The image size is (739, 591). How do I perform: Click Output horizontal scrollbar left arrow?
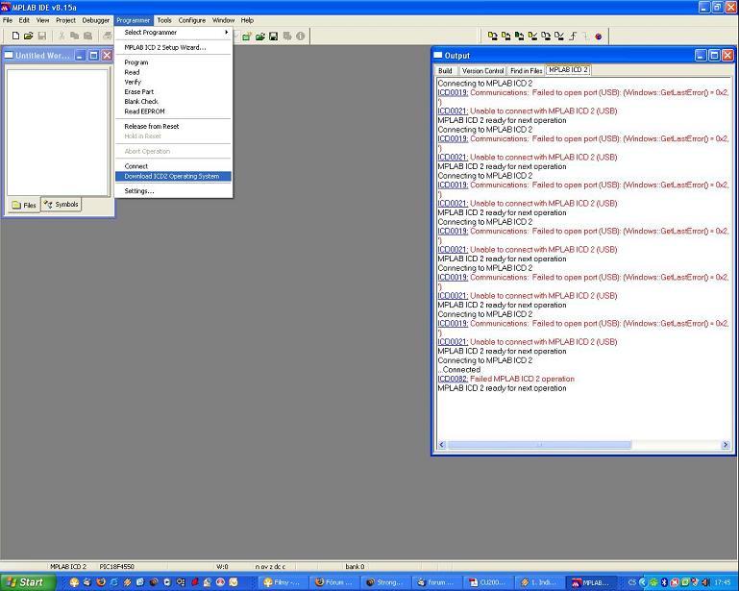[442, 444]
